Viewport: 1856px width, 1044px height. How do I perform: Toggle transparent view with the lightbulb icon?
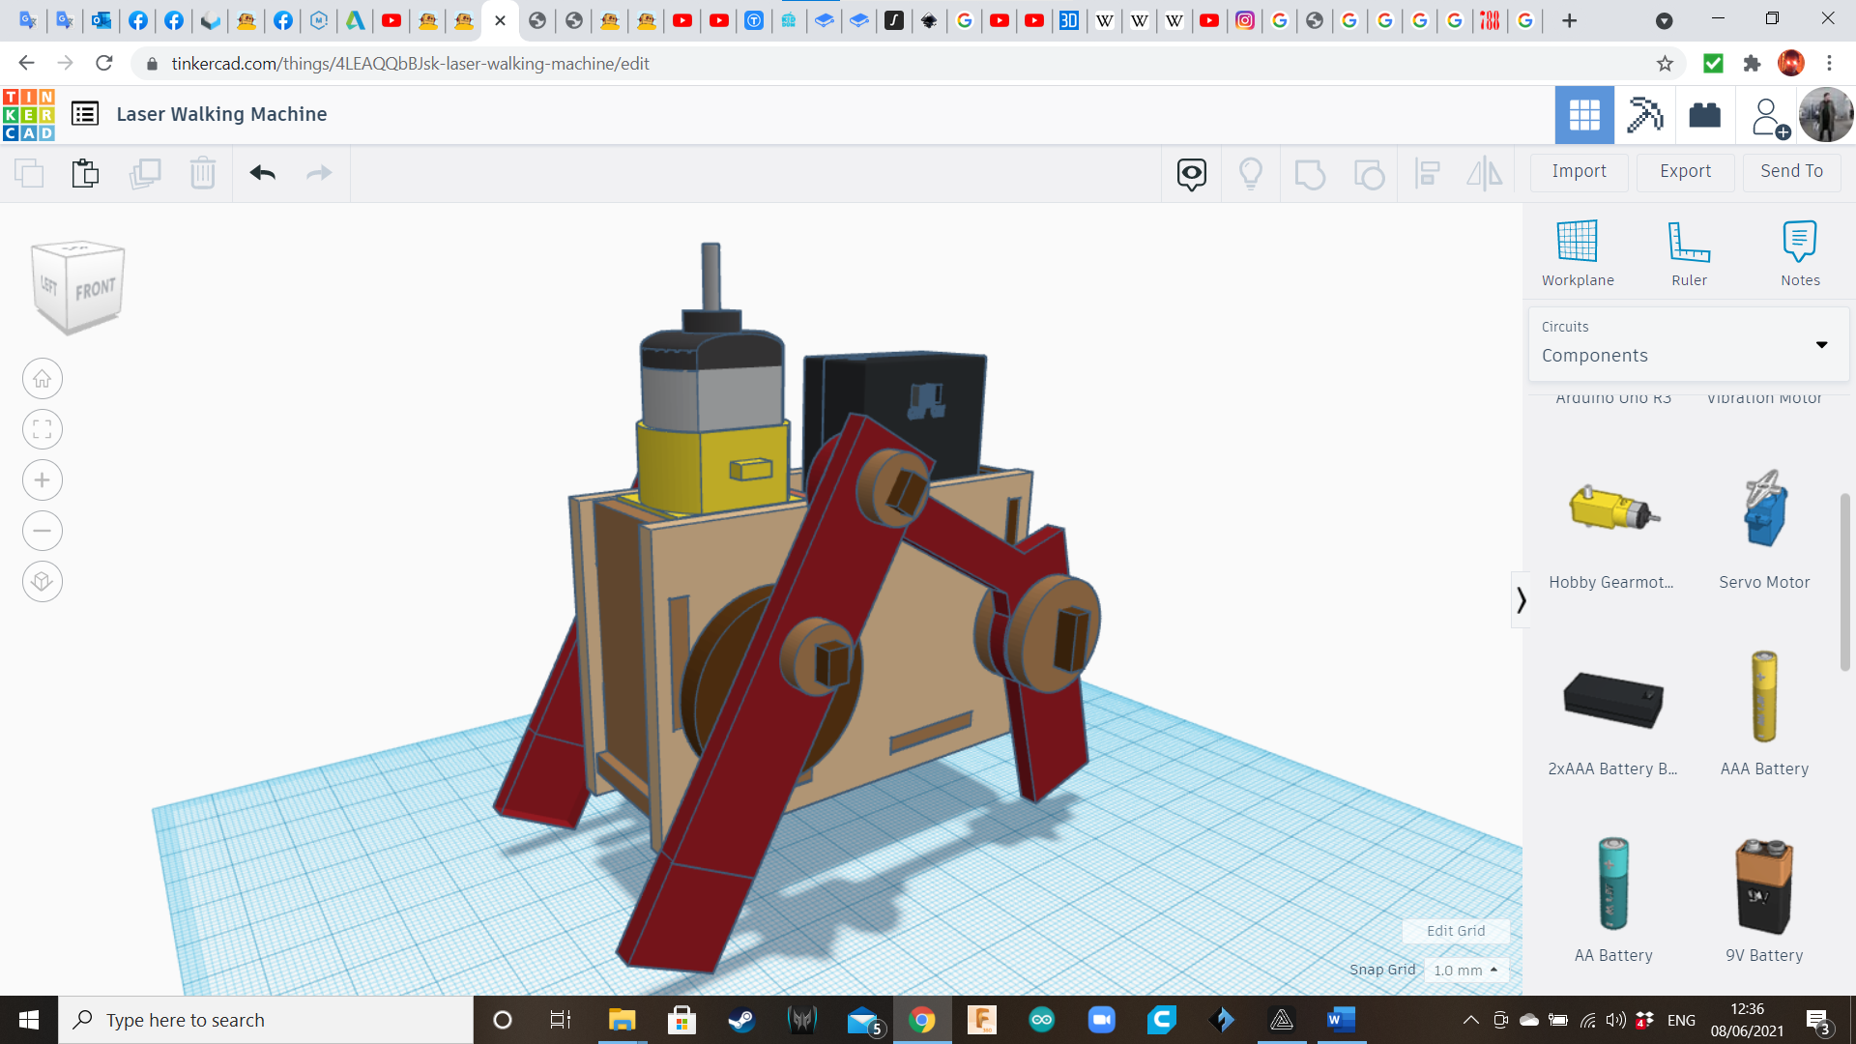coord(1251,174)
